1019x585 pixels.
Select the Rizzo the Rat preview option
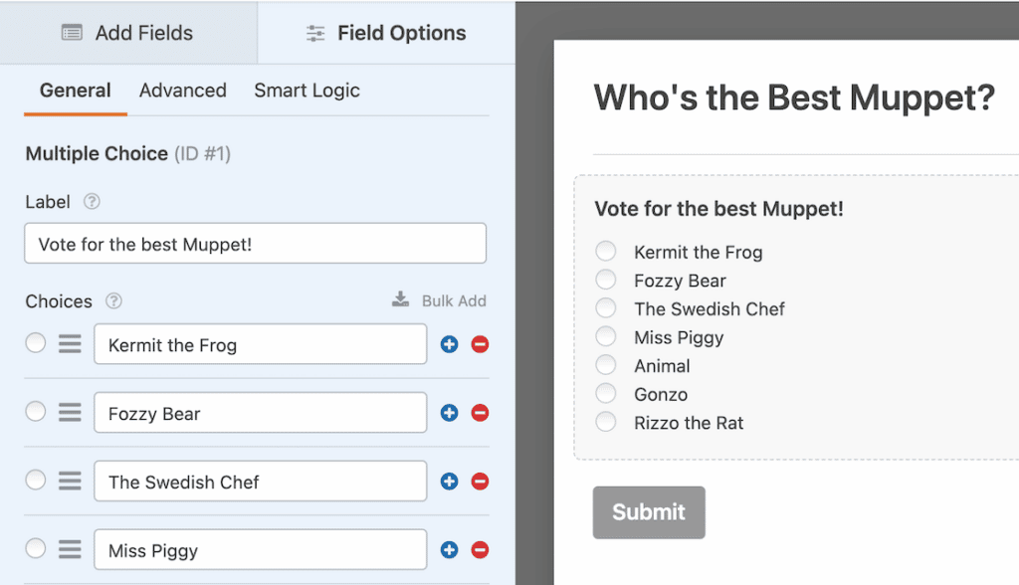[606, 422]
